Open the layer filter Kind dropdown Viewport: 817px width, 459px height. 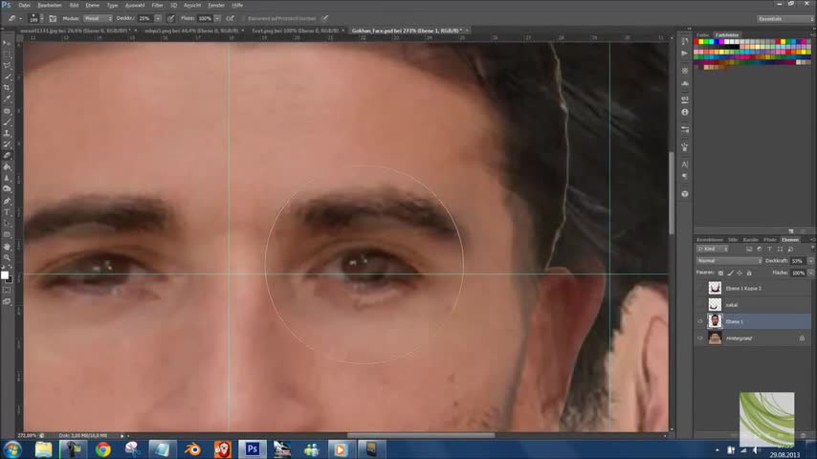pos(713,249)
